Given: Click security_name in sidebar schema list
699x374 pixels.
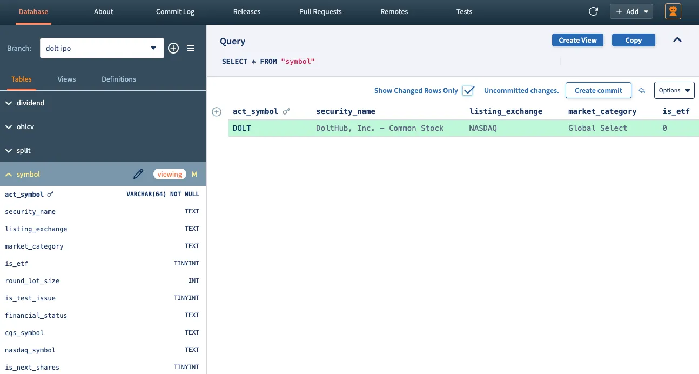Looking at the screenshot, I should click(x=30, y=211).
